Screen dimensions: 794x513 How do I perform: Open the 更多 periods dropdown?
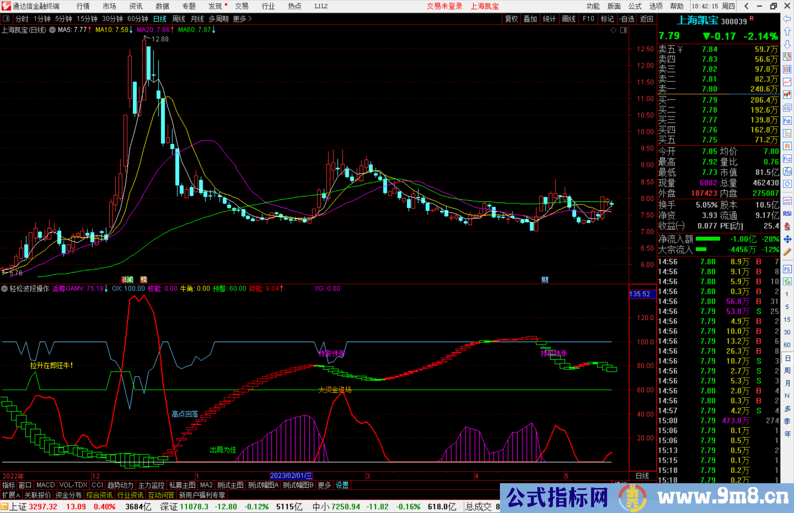[x=239, y=19]
